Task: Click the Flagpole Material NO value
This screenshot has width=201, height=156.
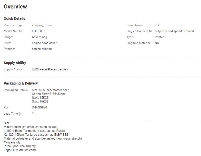Action: pyautogui.click(x=157, y=43)
